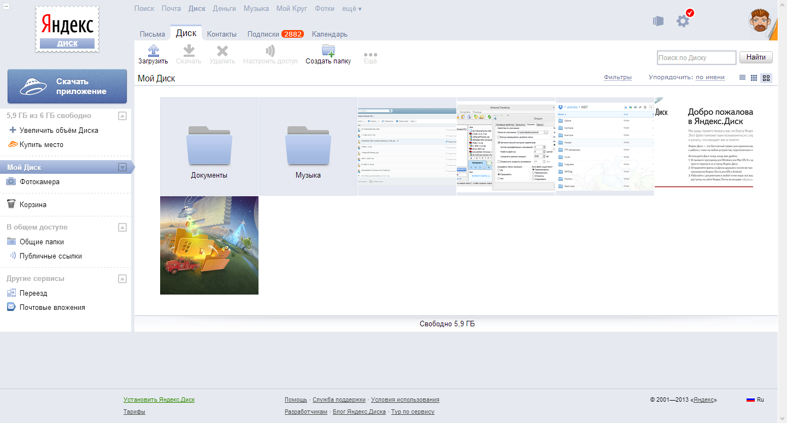Viewport: 787px width, 423px height.
Task: Select the Диск tab
Action: pyautogui.click(x=186, y=33)
